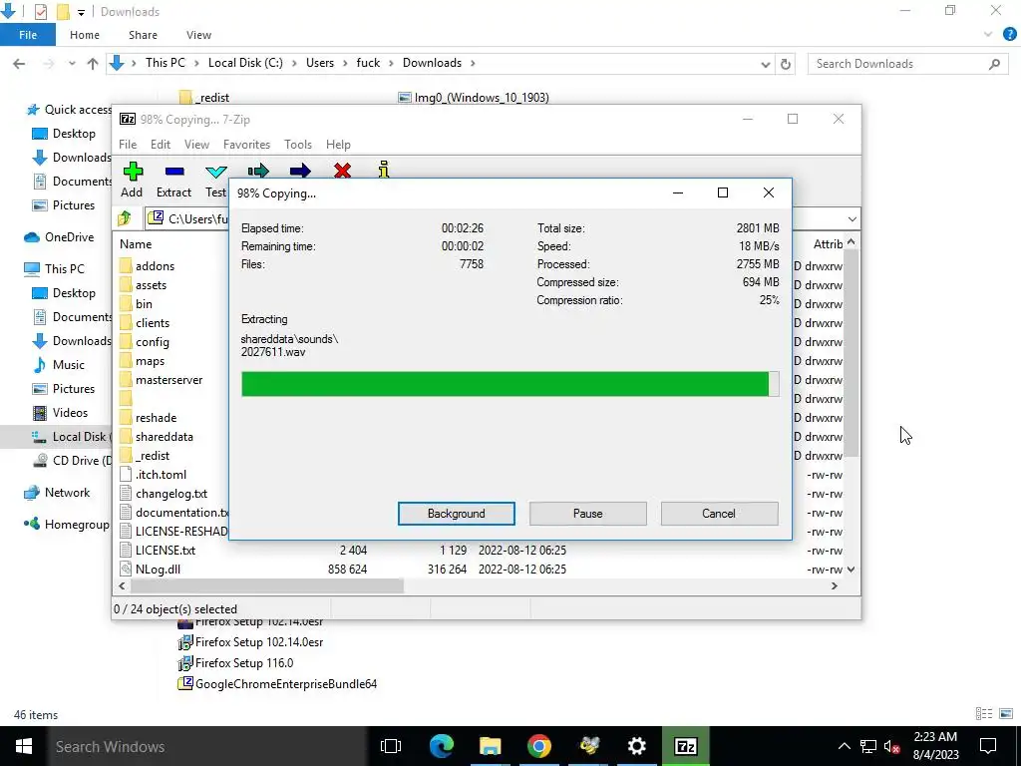Open Settings gear on the taskbar
Image resolution: width=1021 pixels, height=766 pixels.
[637, 746]
